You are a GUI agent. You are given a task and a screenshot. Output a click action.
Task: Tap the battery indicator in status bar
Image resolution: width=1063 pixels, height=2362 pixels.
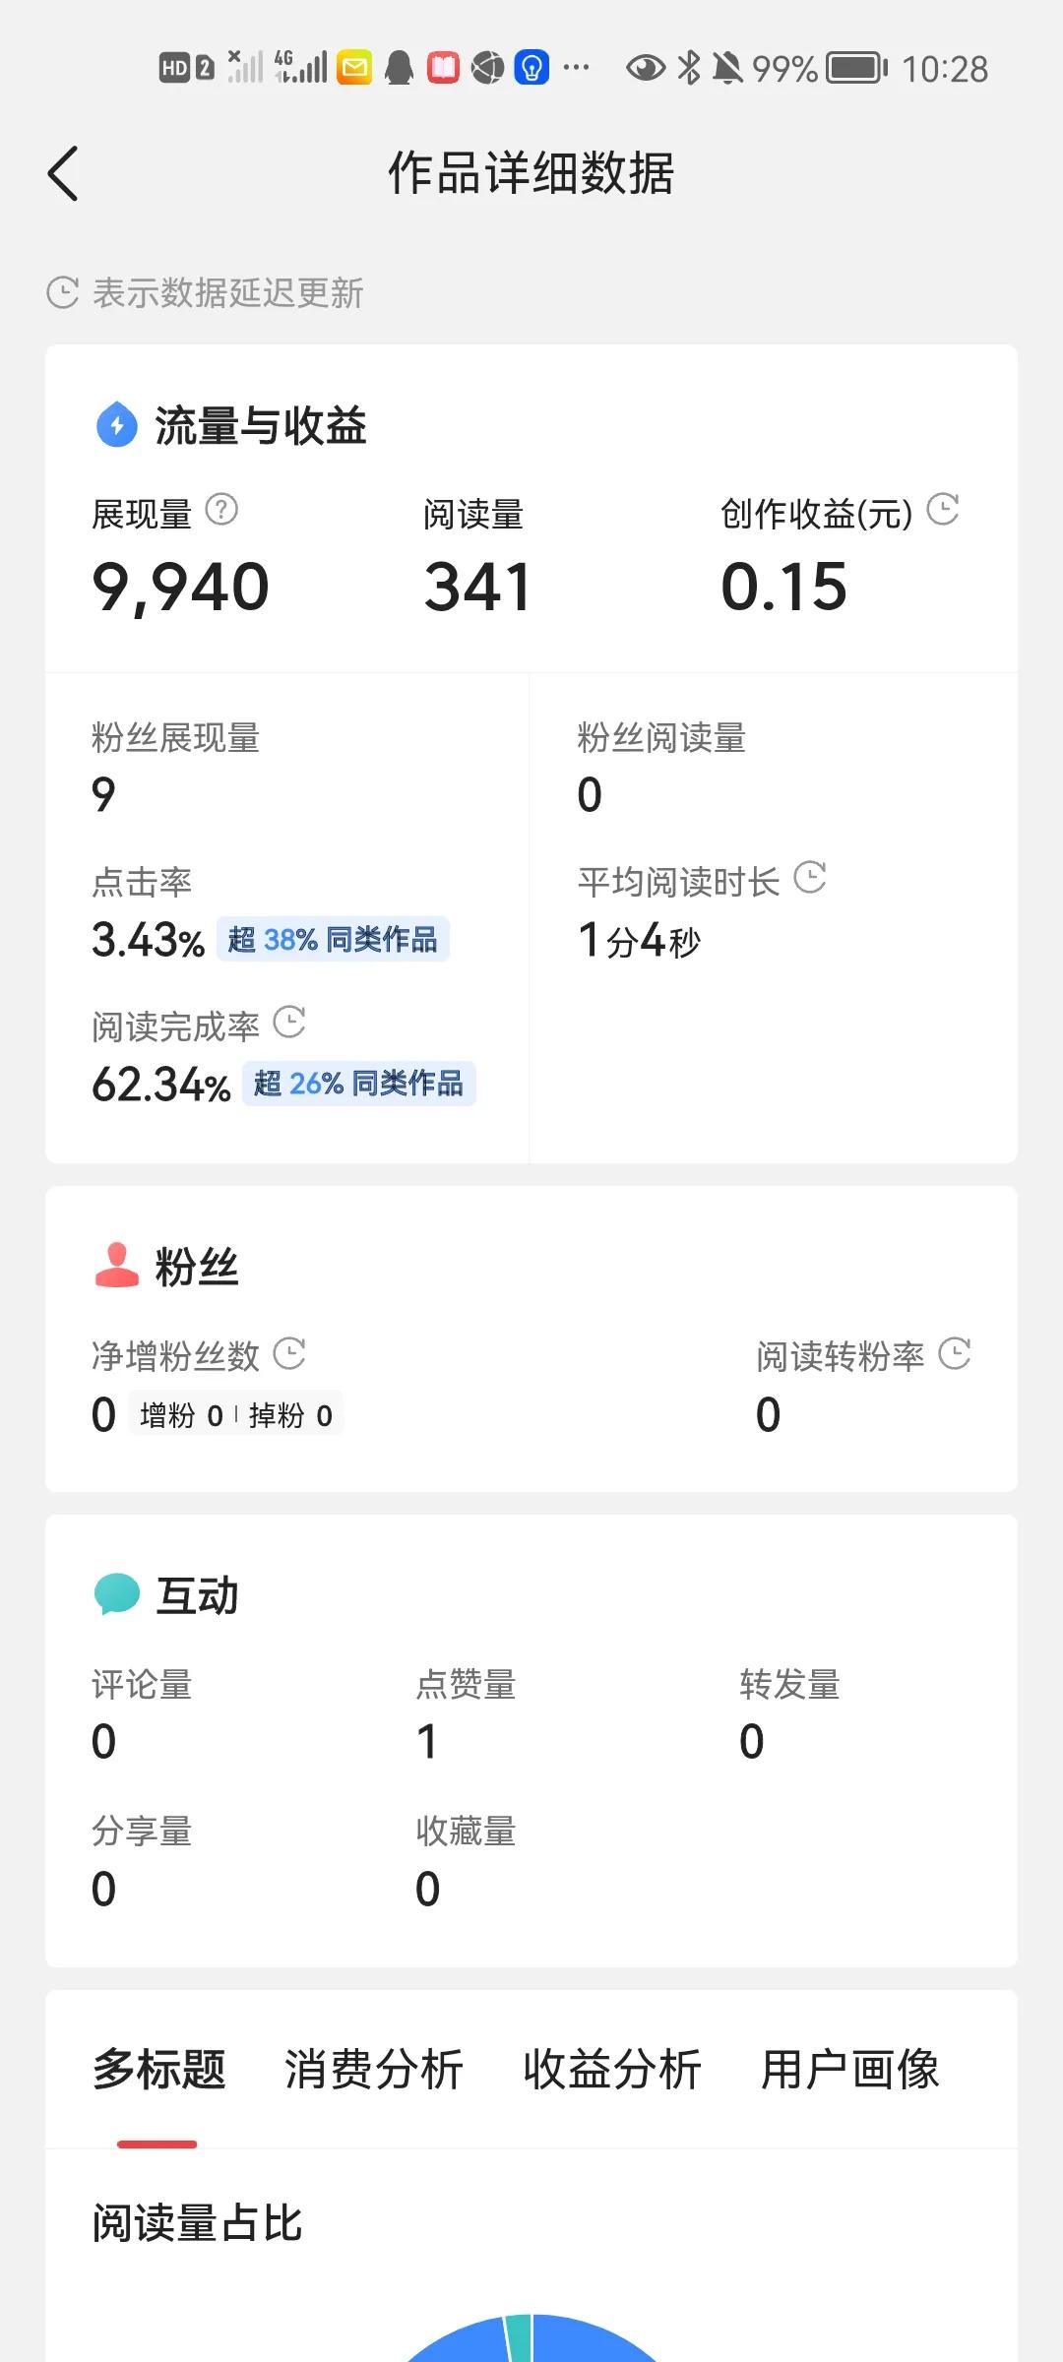tap(856, 69)
